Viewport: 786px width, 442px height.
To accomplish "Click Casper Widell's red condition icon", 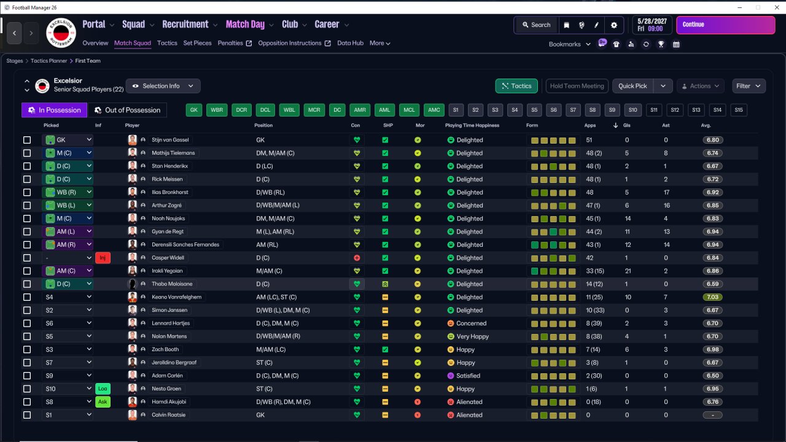I will (x=357, y=258).
